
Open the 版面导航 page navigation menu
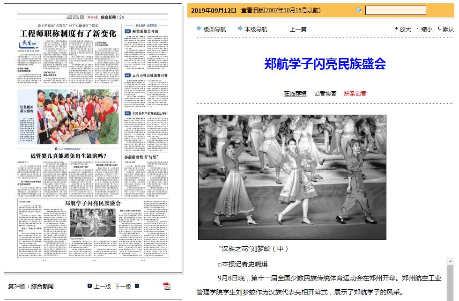[x=215, y=29]
